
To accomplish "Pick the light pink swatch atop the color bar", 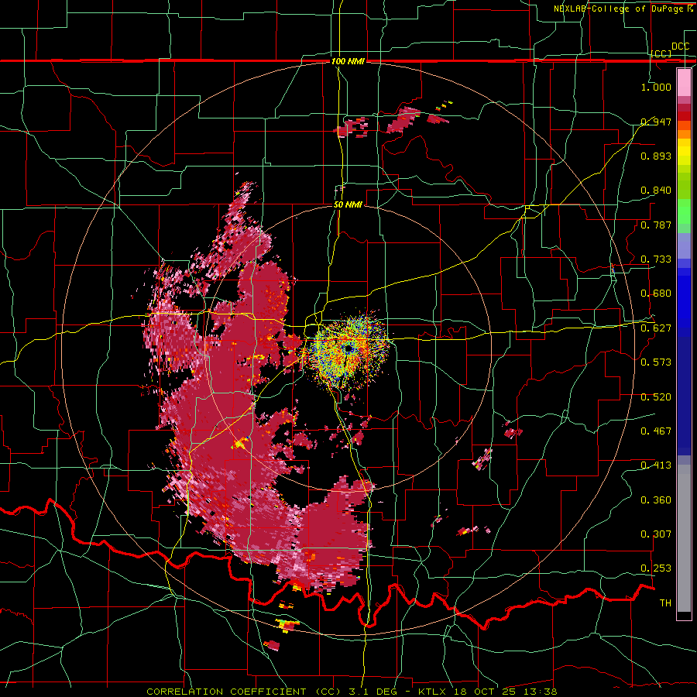I will click(x=684, y=82).
